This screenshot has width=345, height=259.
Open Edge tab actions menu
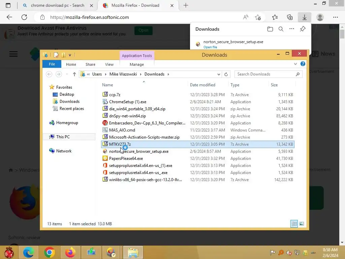coord(8,5)
